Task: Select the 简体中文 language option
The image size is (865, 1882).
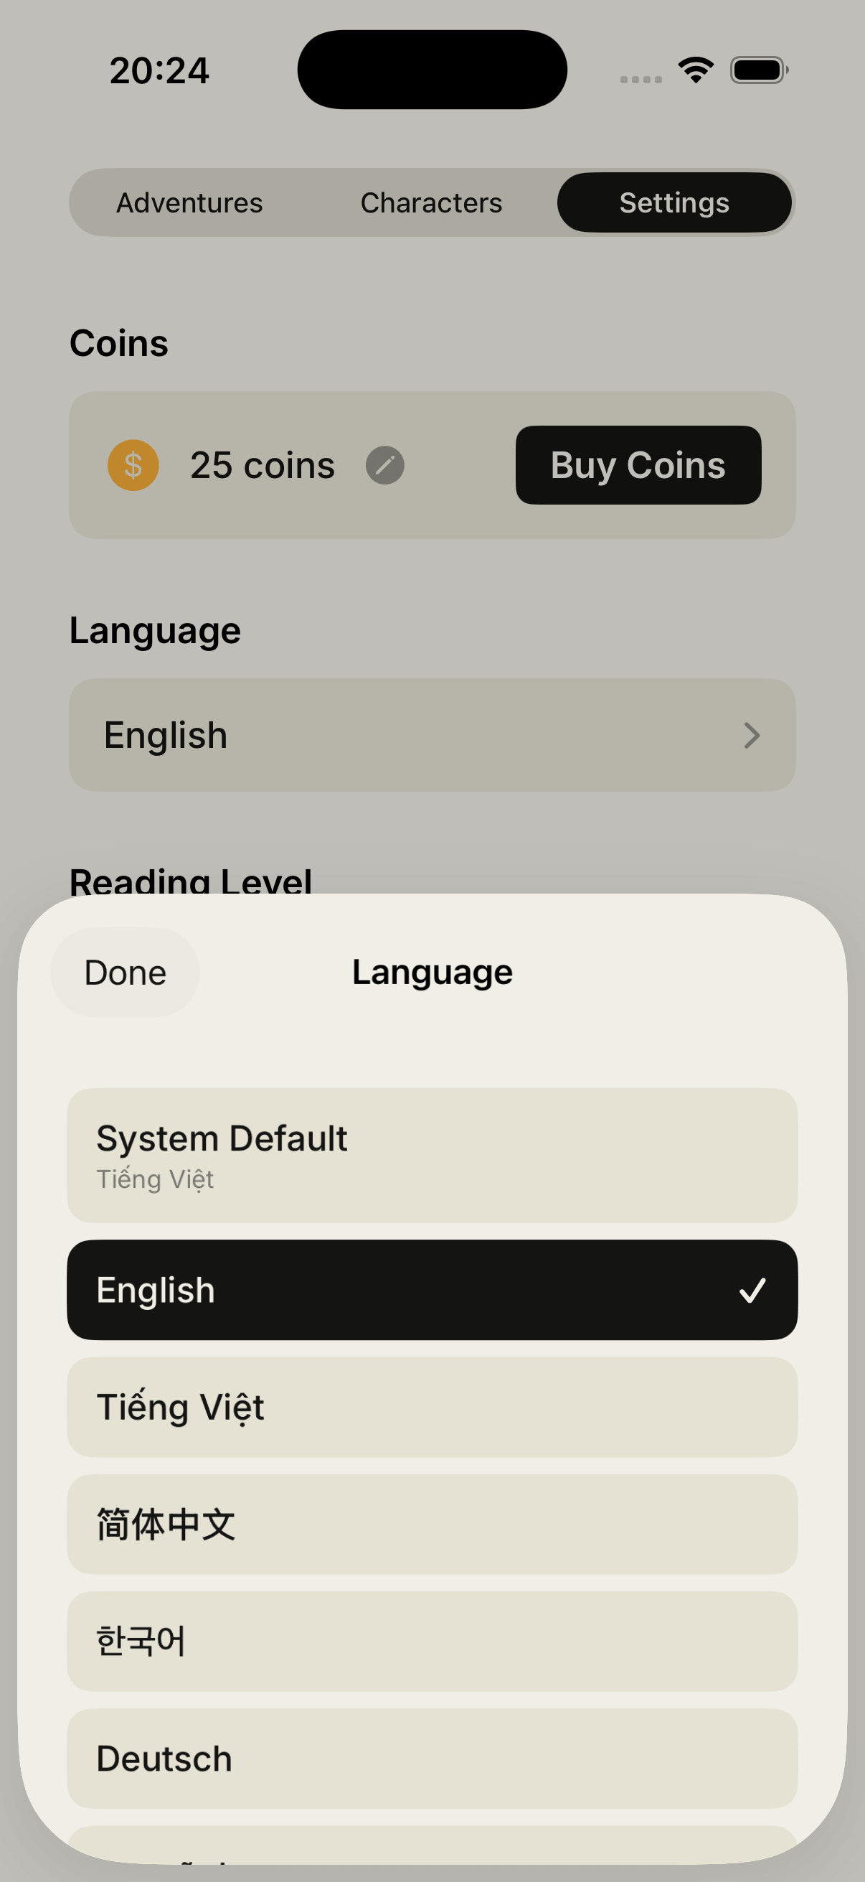Action: coord(432,1525)
